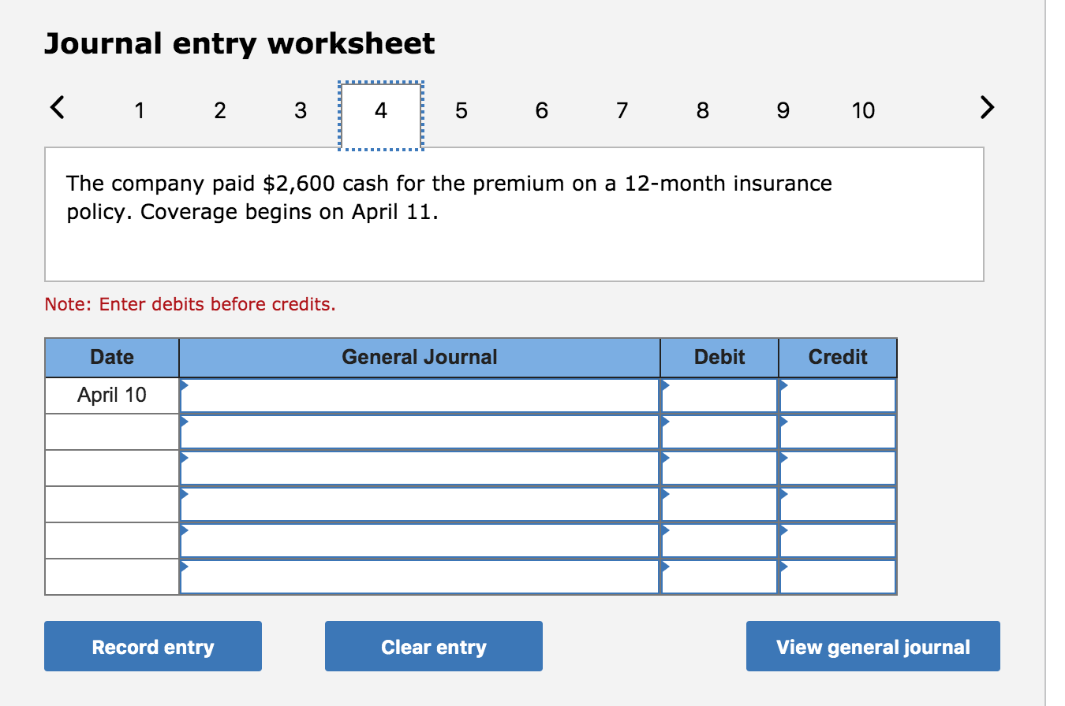1065x706 pixels.
Task: Click the Record entry button
Action: tap(153, 646)
